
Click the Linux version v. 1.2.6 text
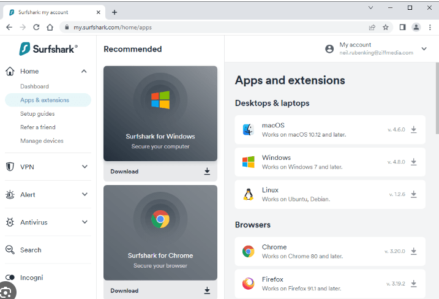(x=397, y=194)
